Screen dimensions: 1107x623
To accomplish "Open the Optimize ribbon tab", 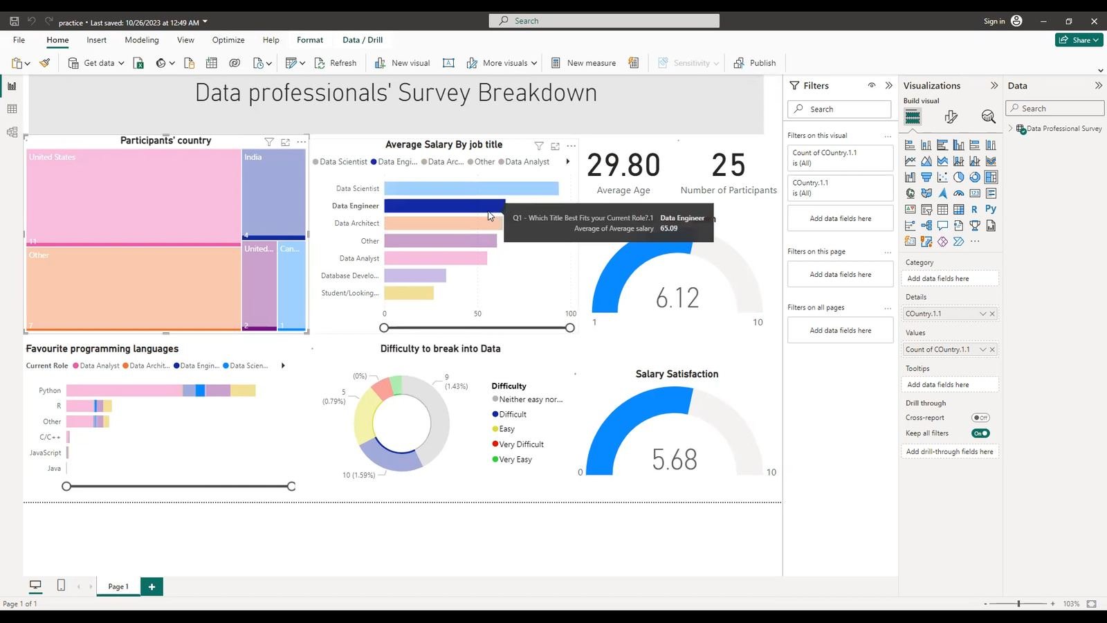I will (228, 40).
